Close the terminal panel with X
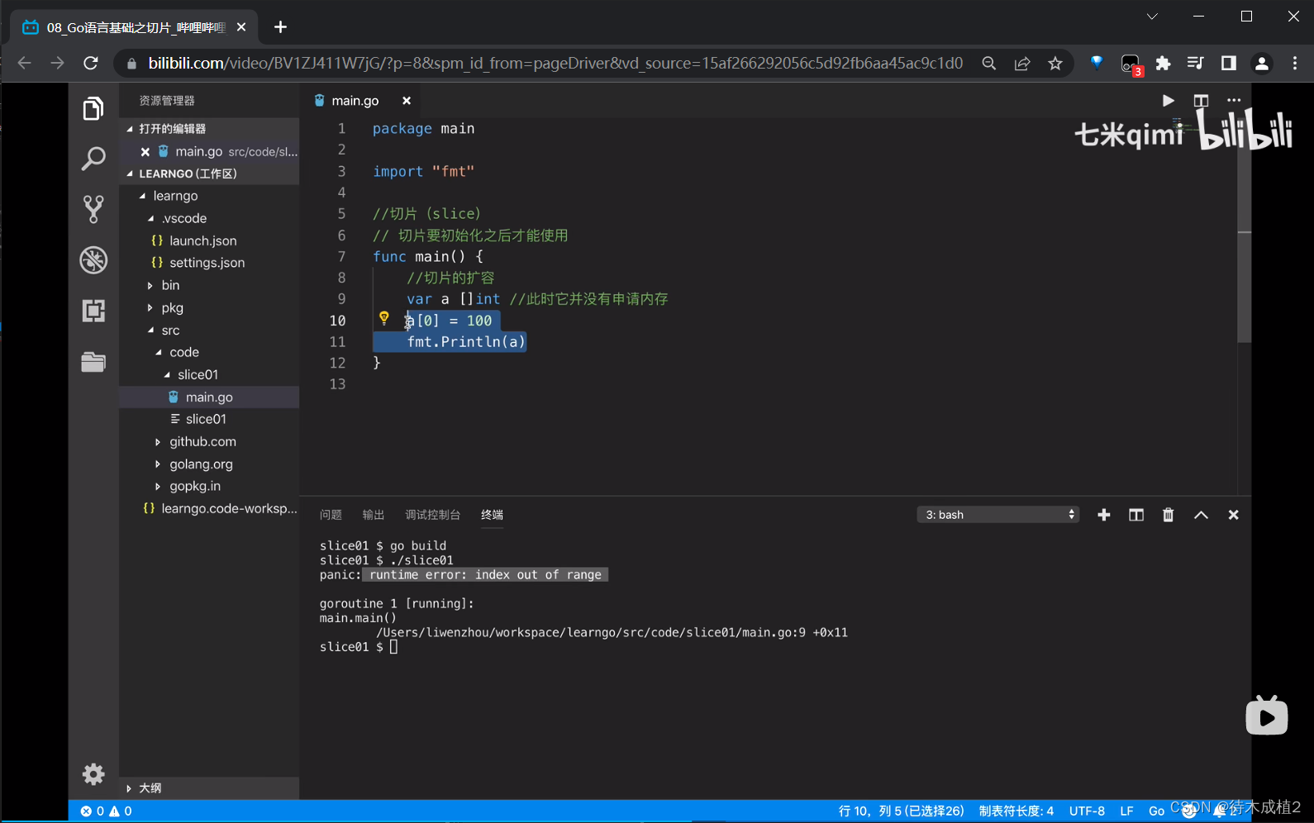 coord(1233,515)
